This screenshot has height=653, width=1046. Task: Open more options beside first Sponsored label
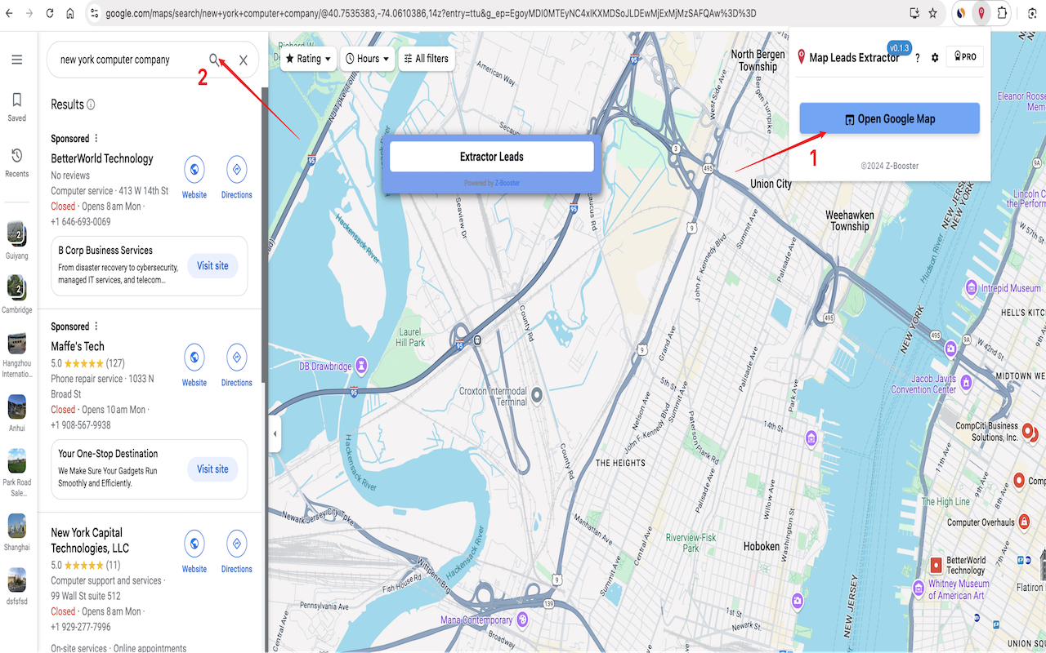96,138
